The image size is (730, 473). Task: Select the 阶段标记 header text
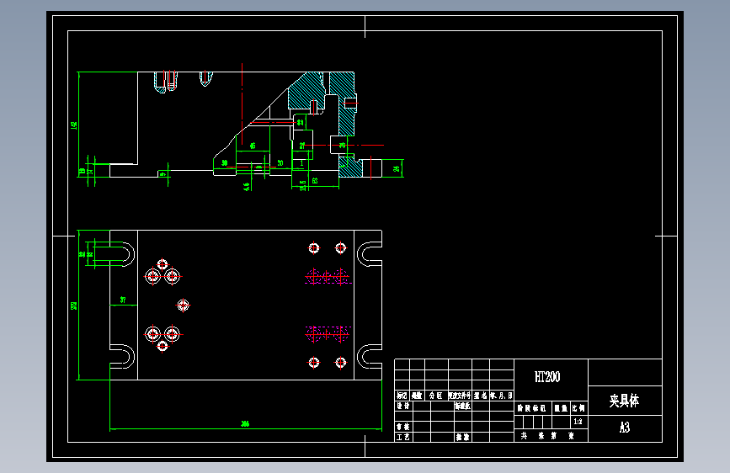[x=531, y=408]
